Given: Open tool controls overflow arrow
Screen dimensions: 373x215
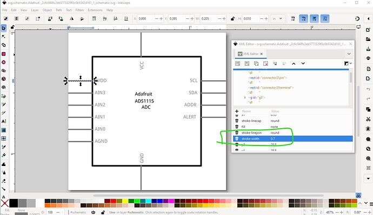Looking at the screenshot, I should click(x=368, y=18).
